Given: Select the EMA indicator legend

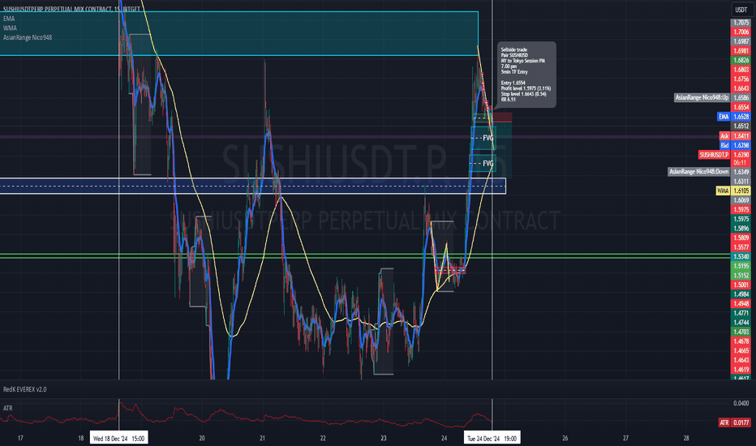Looking at the screenshot, I should click(9, 19).
